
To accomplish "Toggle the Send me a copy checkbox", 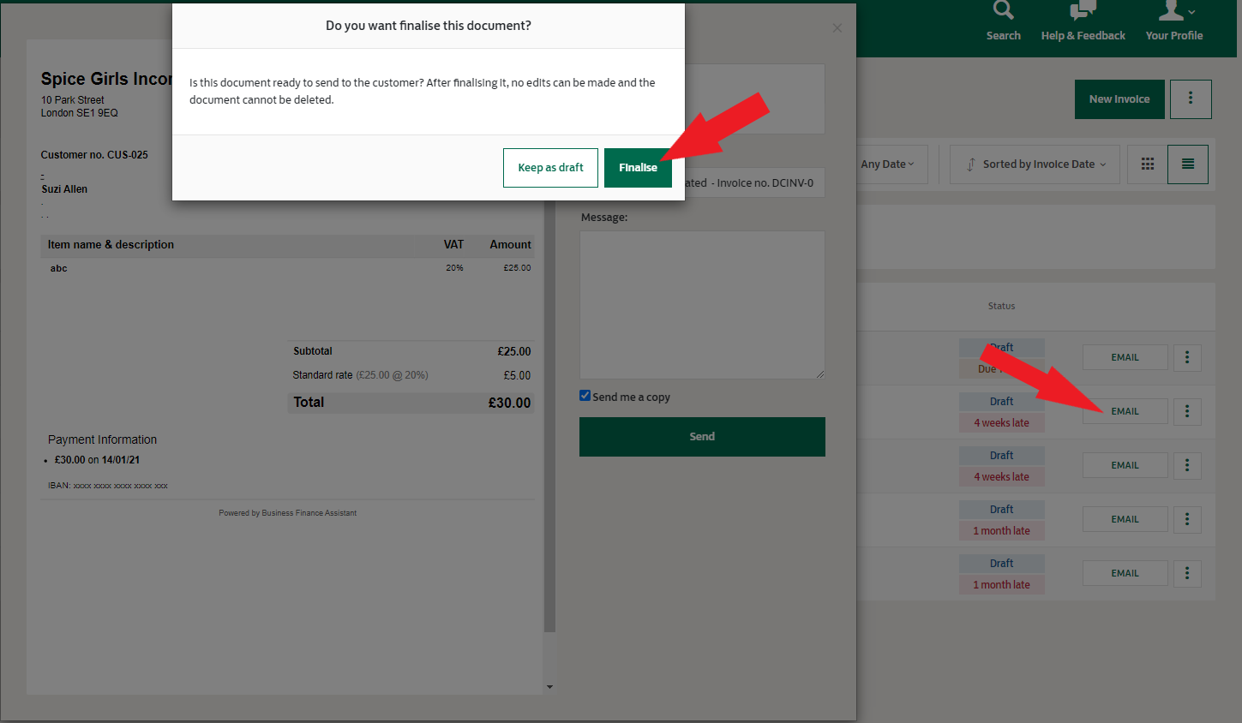I will [x=585, y=396].
